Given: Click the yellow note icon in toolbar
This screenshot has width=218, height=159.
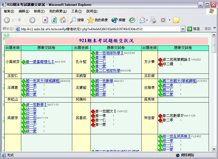Looking at the screenshot, I should point(176,20).
